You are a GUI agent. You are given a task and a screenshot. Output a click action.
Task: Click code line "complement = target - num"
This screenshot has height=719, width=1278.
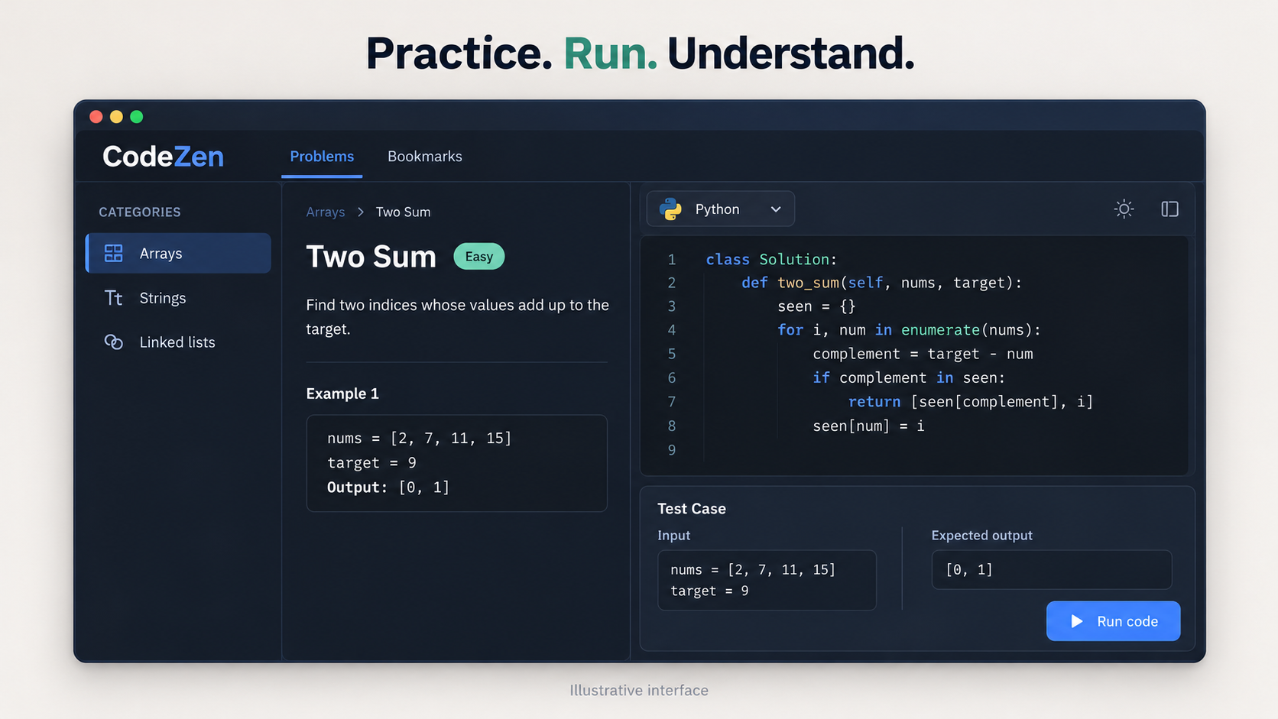point(923,354)
